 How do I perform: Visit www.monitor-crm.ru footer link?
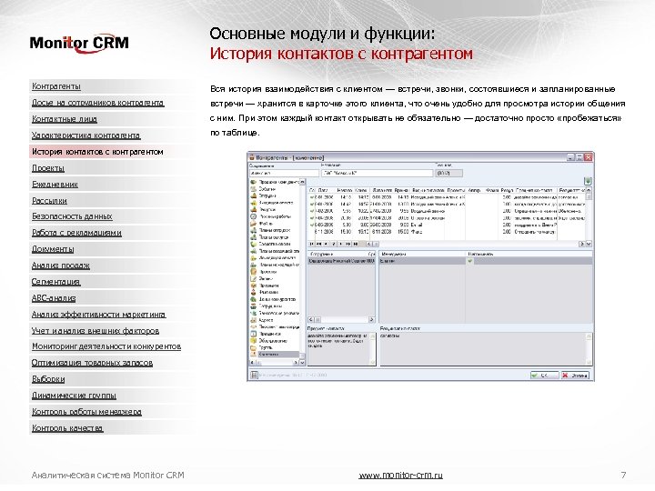pos(400,476)
